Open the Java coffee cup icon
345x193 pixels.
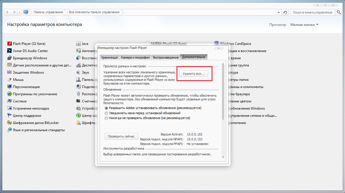click(78, 44)
